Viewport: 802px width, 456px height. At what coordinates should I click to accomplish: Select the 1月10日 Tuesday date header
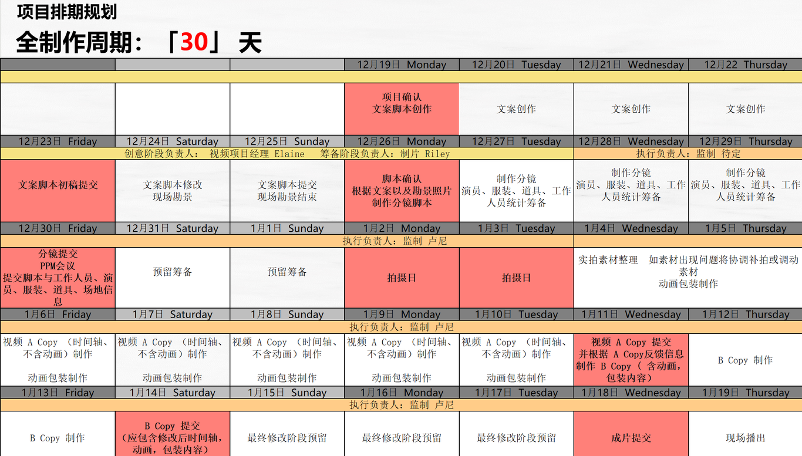(x=517, y=315)
